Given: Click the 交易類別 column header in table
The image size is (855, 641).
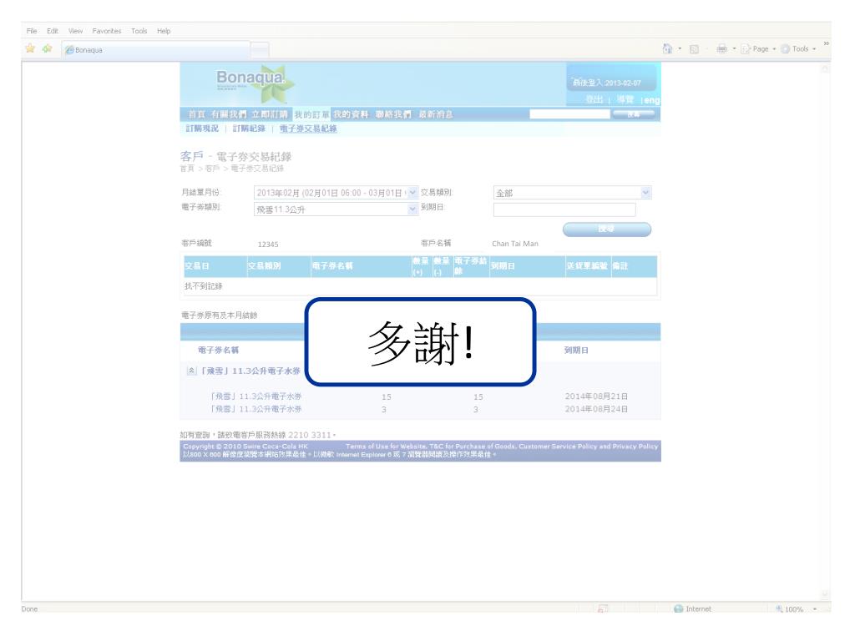Looking at the screenshot, I should coord(265,266).
